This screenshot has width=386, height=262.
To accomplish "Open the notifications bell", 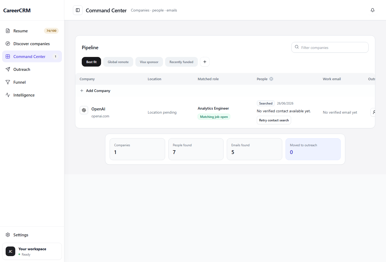I will pos(373,10).
